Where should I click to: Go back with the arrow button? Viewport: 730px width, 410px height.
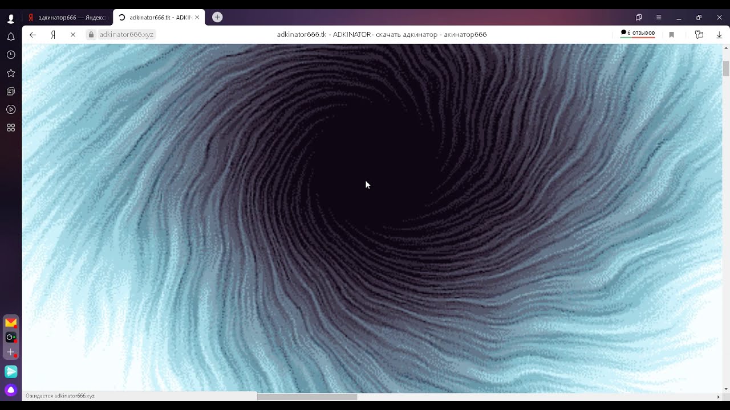(x=33, y=35)
